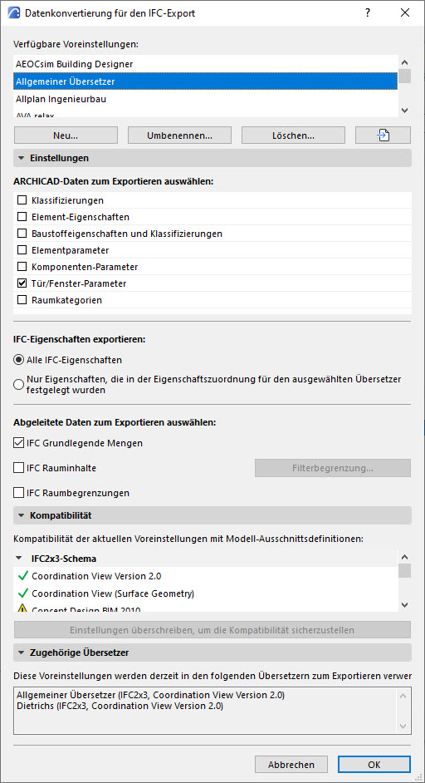425x783 pixels.
Task: Enable the Klassifizierungen checkbox
Action: [x=22, y=200]
